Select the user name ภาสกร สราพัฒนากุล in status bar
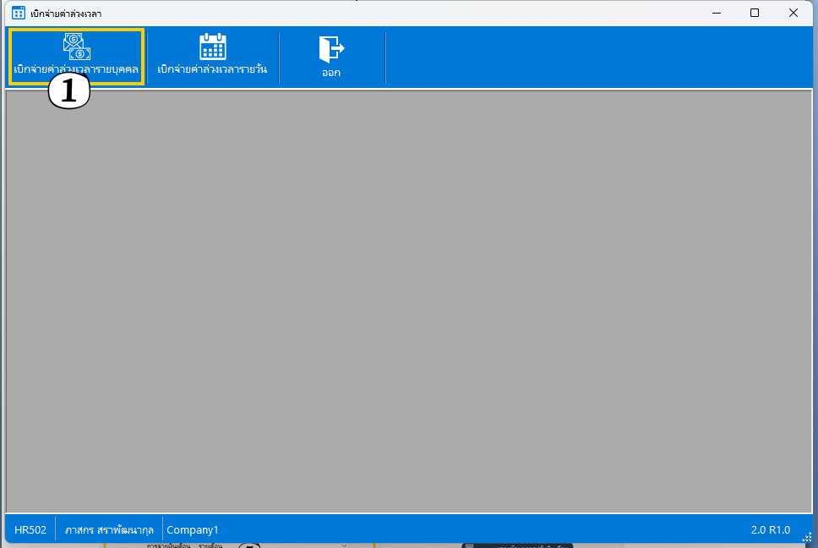Screen dimensions: 818x548 [109, 530]
